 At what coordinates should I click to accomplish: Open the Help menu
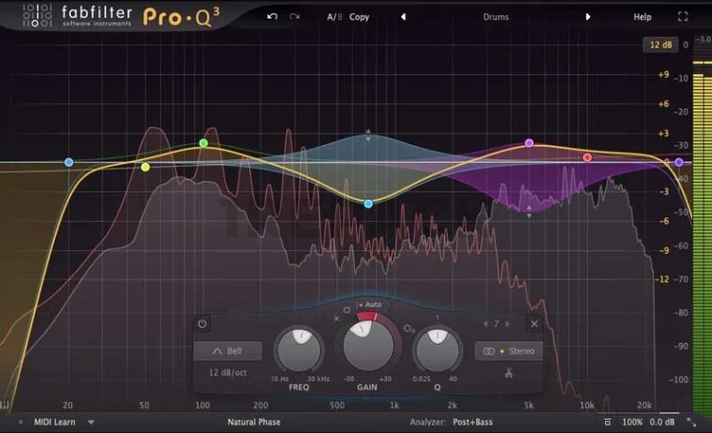pos(642,17)
